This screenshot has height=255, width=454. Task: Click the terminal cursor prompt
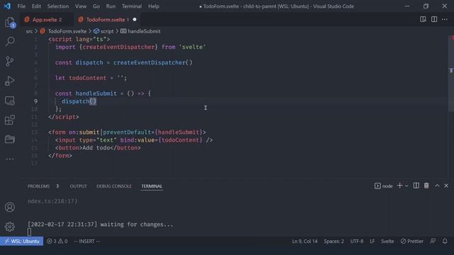pos(29,232)
